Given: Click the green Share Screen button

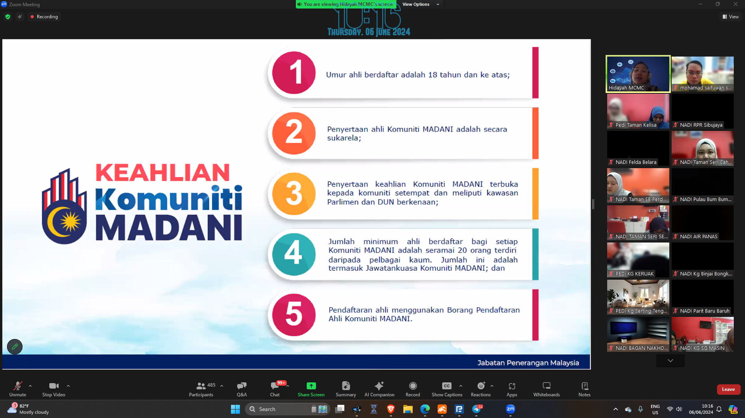Looking at the screenshot, I should 311,389.
